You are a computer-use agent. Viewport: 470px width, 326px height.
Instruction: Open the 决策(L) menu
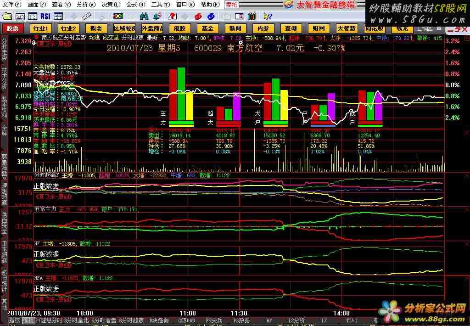point(111,5)
